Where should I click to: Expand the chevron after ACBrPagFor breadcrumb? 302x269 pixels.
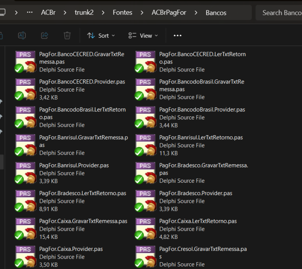point(196,13)
